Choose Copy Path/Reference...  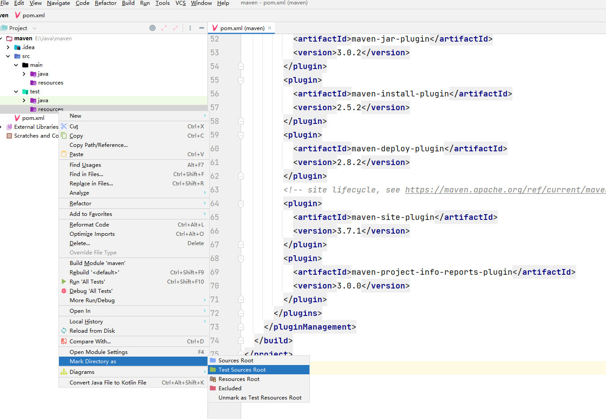tap(134, 145)
